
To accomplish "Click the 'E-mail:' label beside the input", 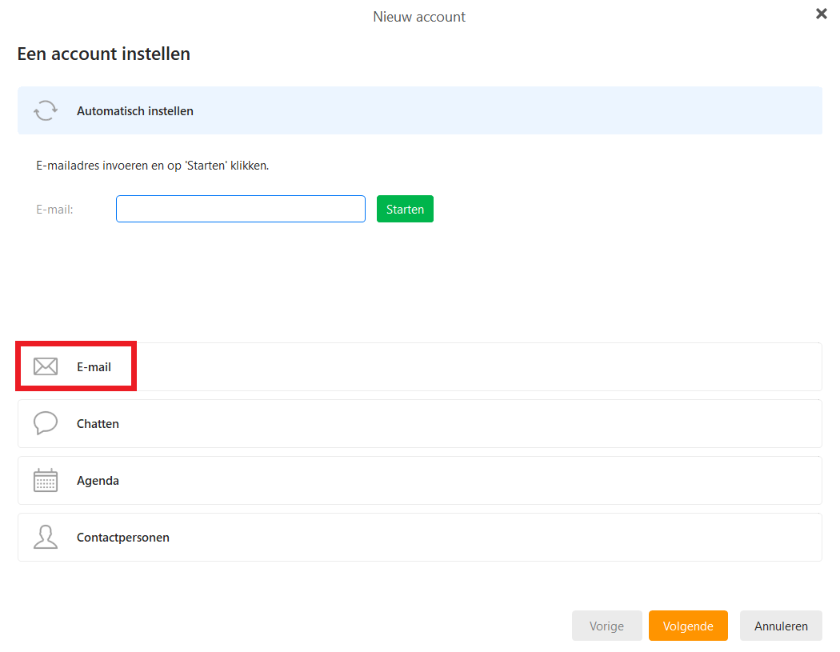I will (x=54, y=210).
